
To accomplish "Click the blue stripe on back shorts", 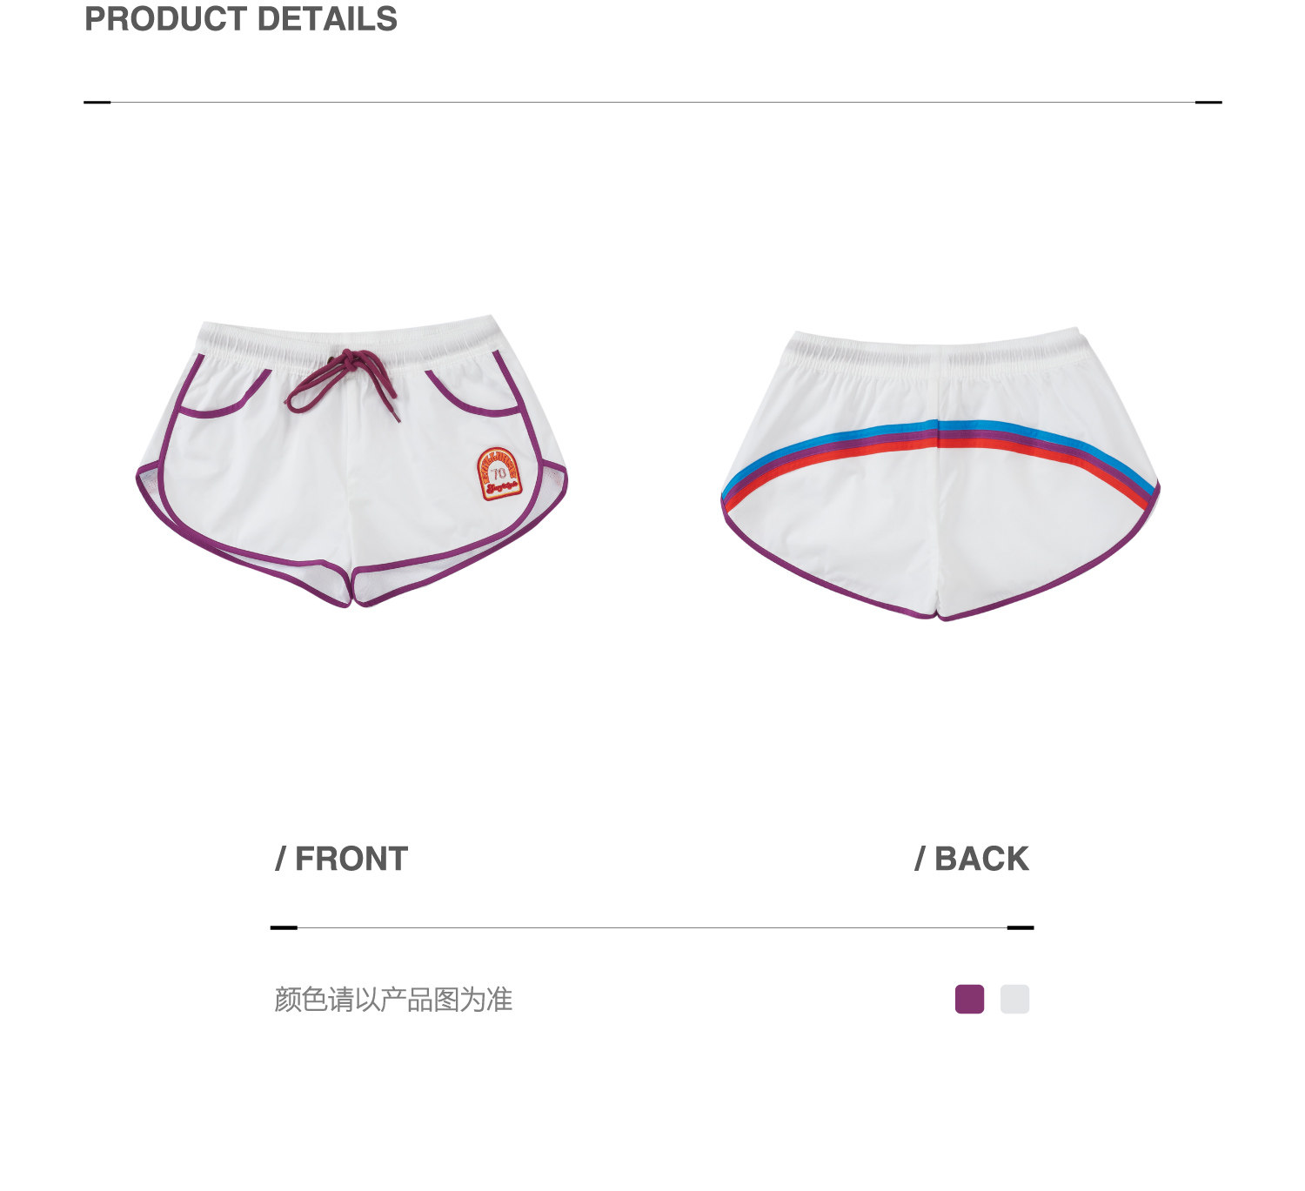I will pos(940,427).
